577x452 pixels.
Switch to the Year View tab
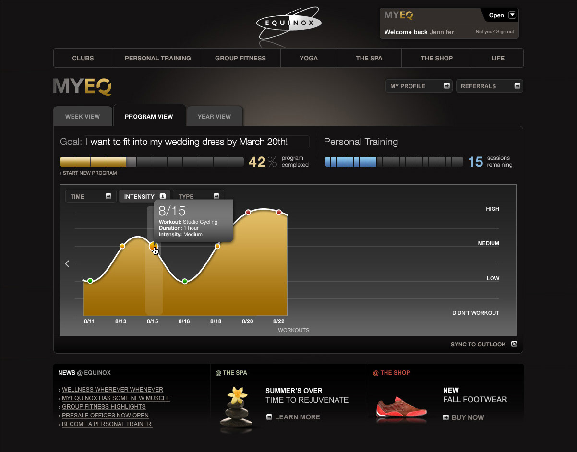[214, 116]
